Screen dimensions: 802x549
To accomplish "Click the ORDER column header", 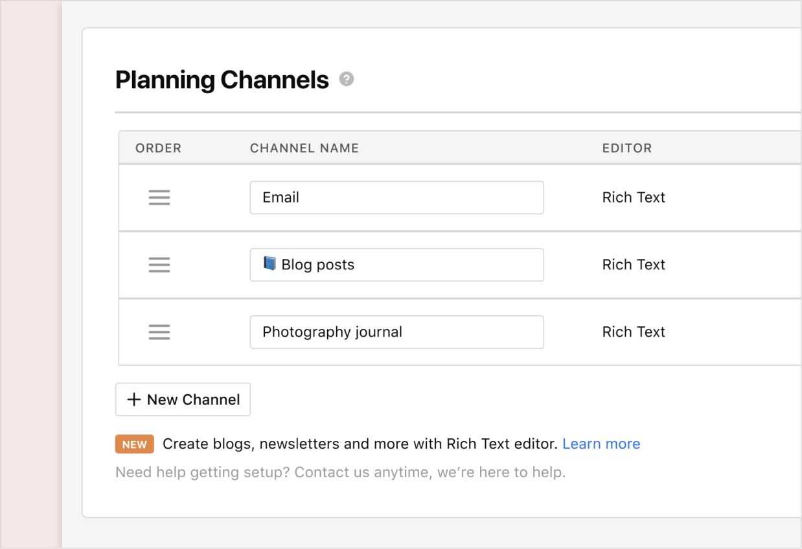I will tap(159, 148).
